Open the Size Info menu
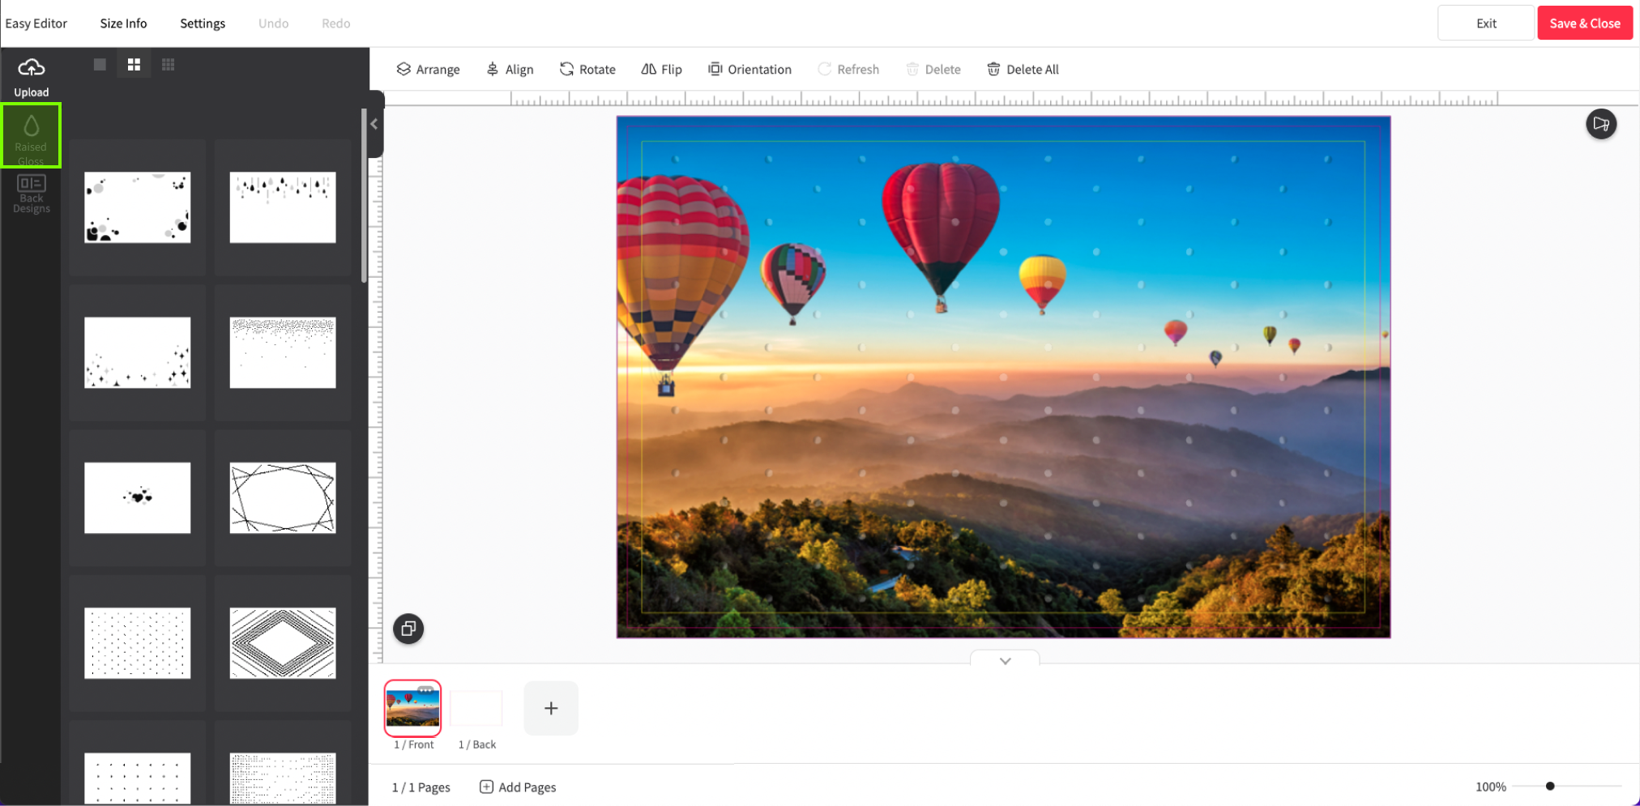Viewport: 1640px width, 806px height. click(x=123, y=23)
